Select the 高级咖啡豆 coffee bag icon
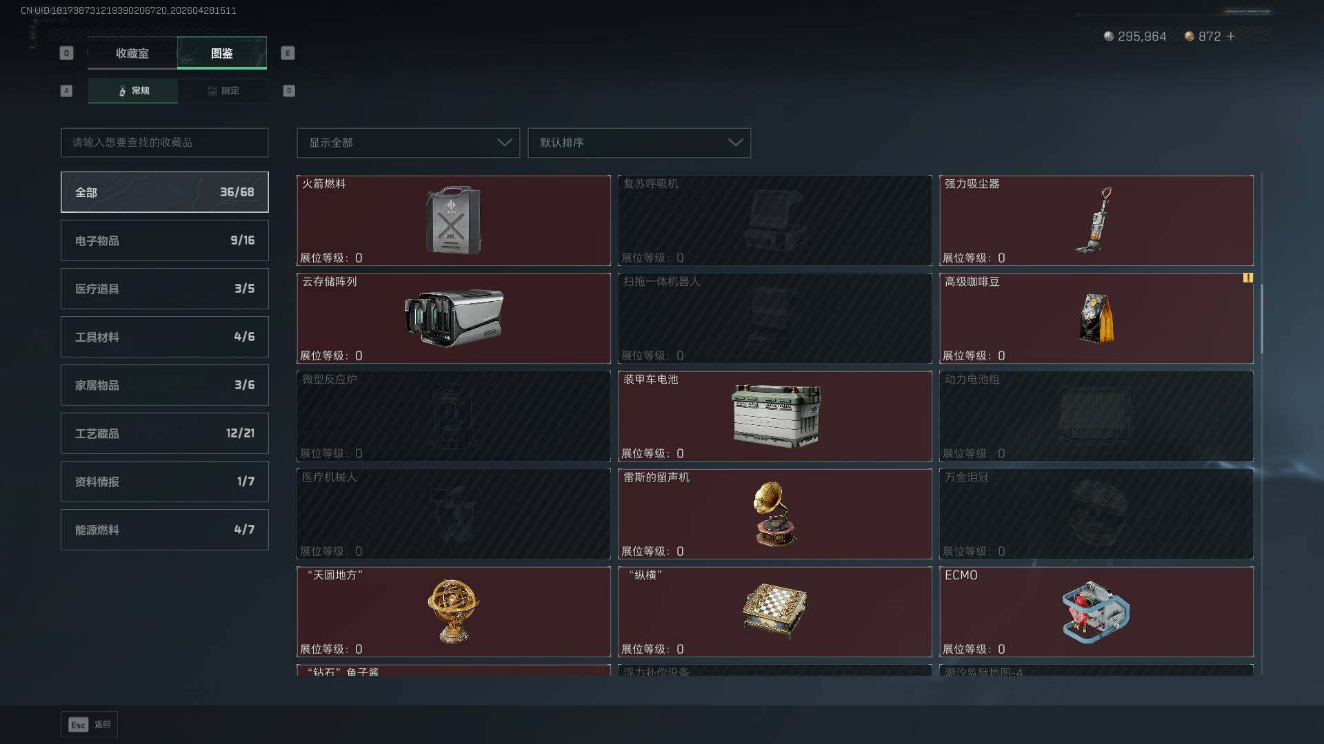Image resolution: width=1324 pixels, height=744 pixels. 1096,318
